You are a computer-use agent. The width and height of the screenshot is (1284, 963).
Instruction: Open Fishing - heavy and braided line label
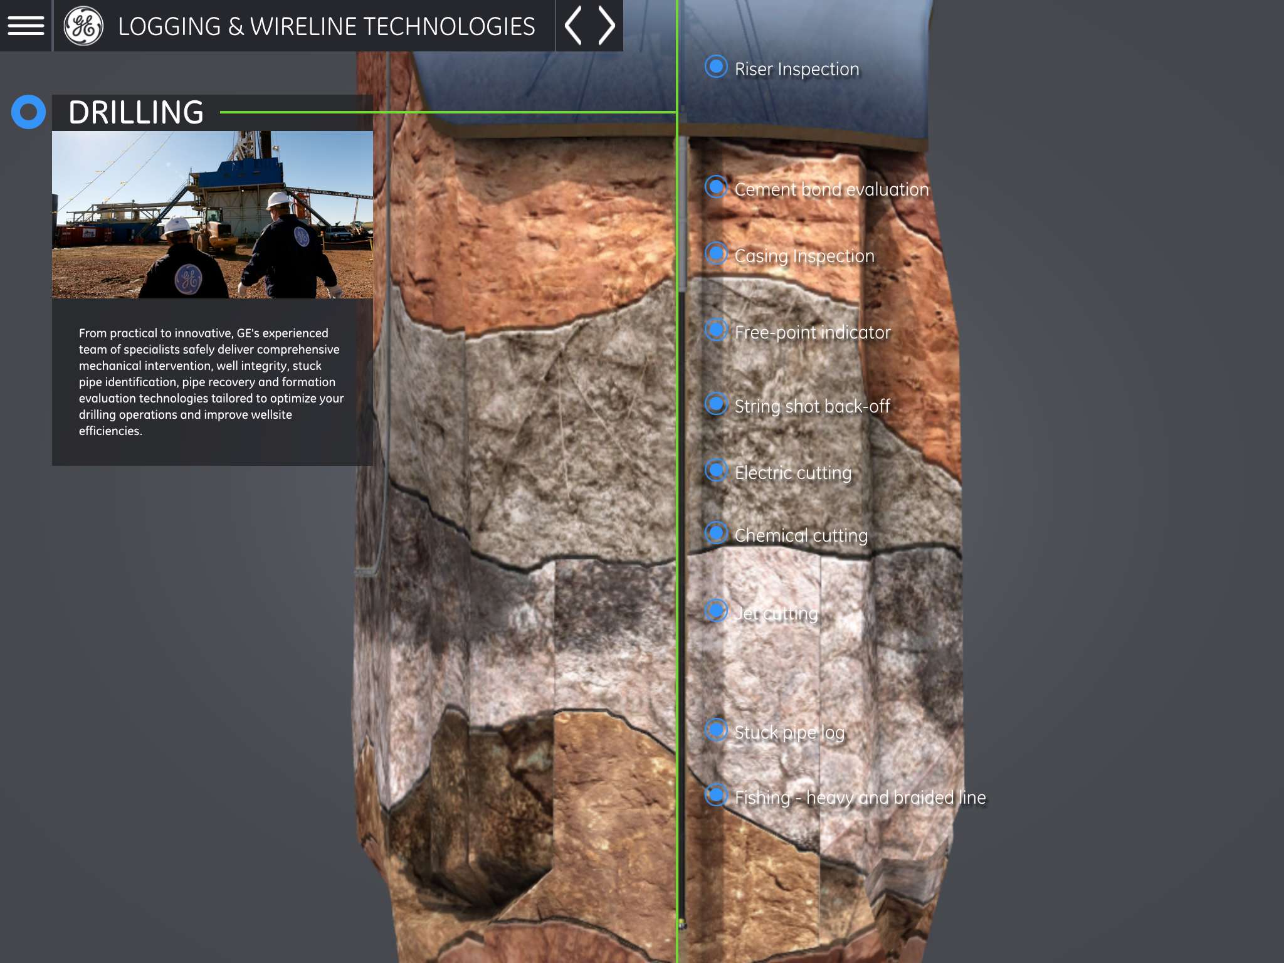point(860,798)
